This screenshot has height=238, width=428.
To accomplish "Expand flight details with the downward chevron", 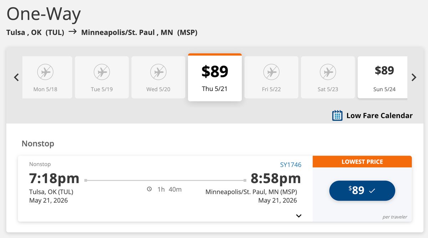I will 299,216.
